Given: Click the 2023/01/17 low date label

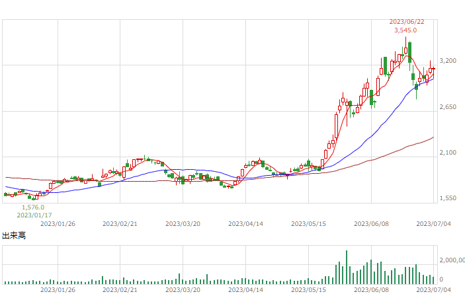Looking at the screenshot, I should (34, 215).
